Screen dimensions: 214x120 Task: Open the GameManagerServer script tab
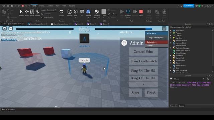click(61, 24)
